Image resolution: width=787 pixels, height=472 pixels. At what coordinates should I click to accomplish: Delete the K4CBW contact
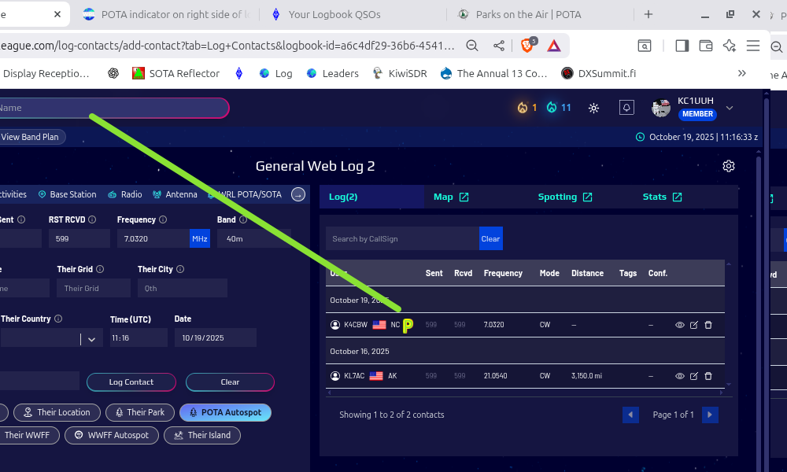(x=708, y=325)
